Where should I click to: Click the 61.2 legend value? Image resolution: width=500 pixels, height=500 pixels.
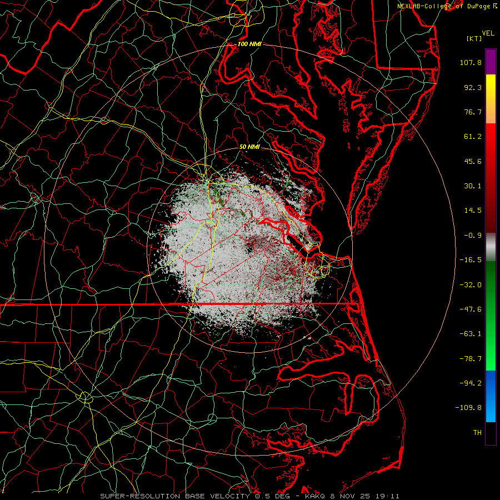point(473,137)
